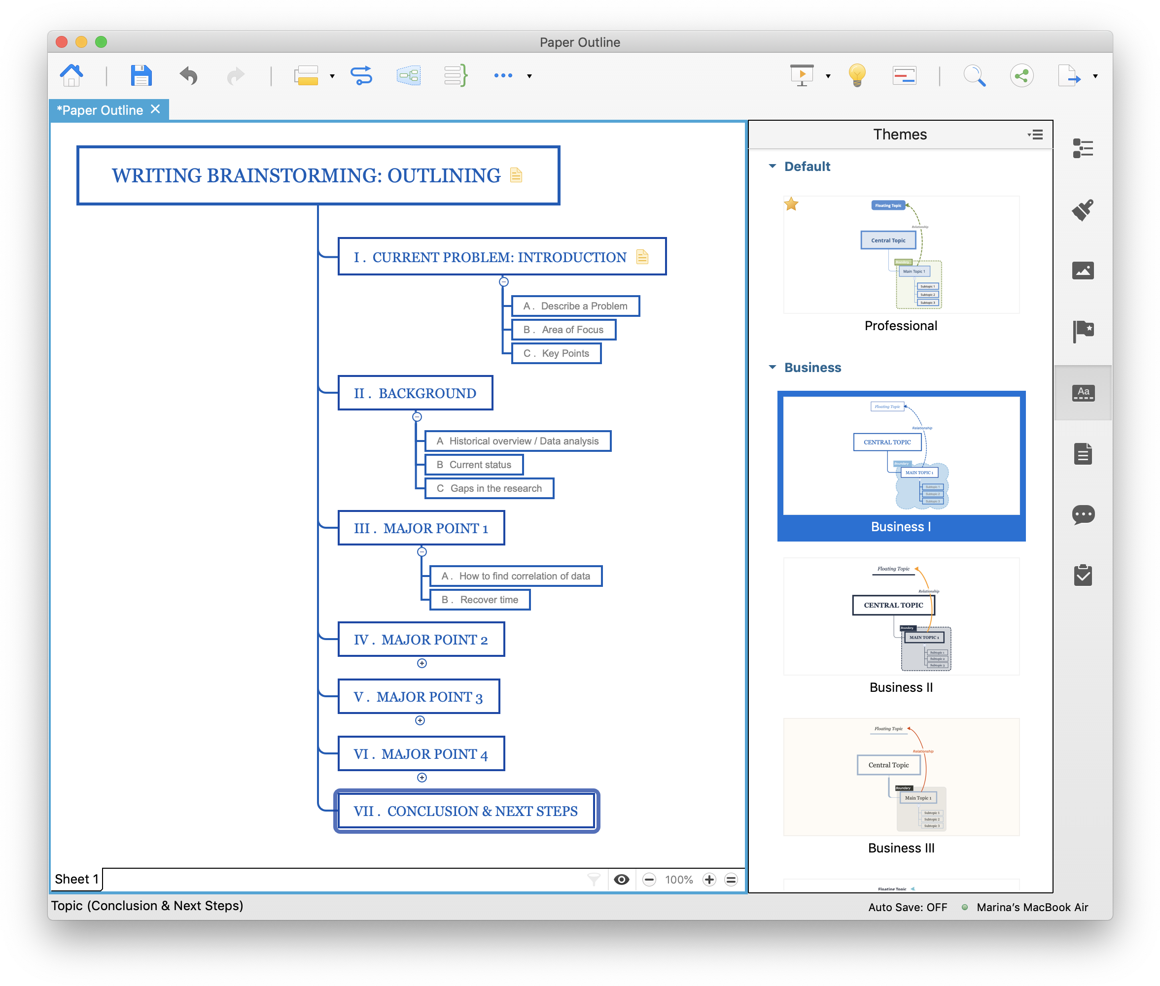The height and width of the screenshot is (986, 1160).
Task: Open the Comments speech bubble panel
Action: (x=1083, y=514)
